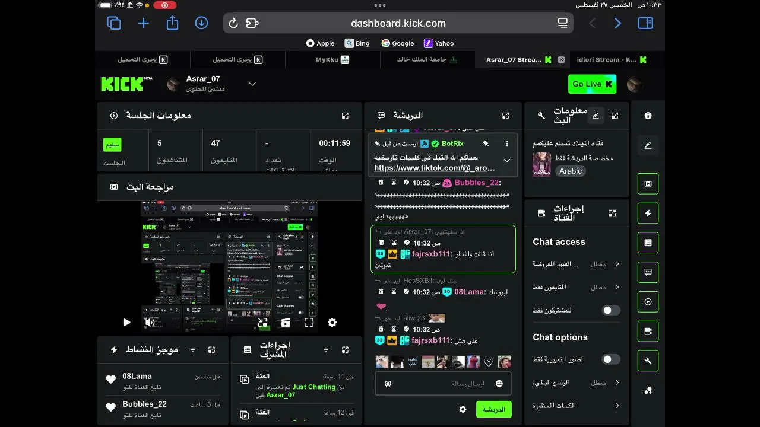
Task: Open the info icon in the right rail
Action: click(648, 116)
